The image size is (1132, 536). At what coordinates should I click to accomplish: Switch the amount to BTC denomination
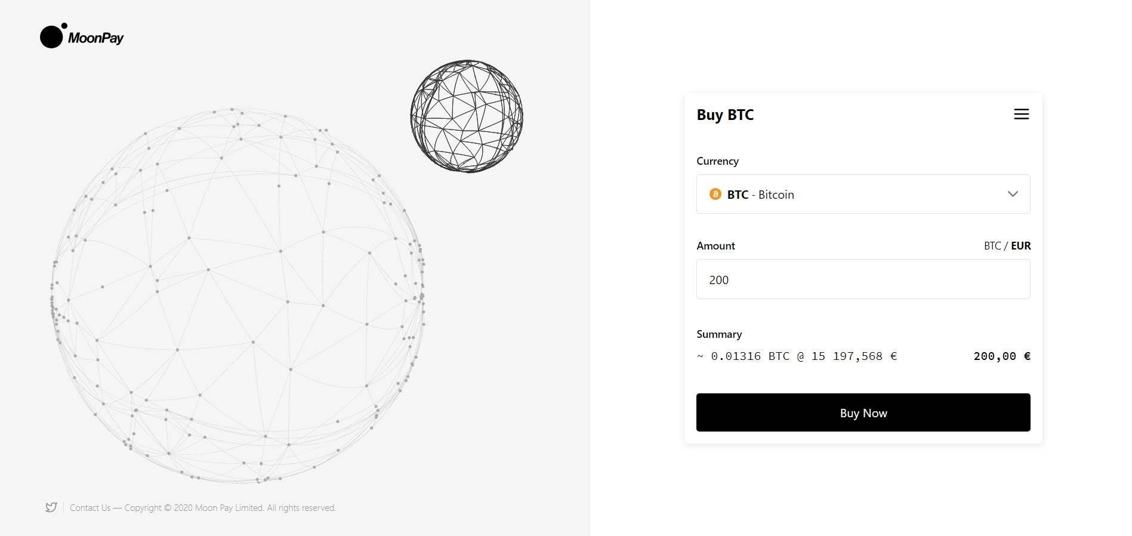click(x=992, y=245)
